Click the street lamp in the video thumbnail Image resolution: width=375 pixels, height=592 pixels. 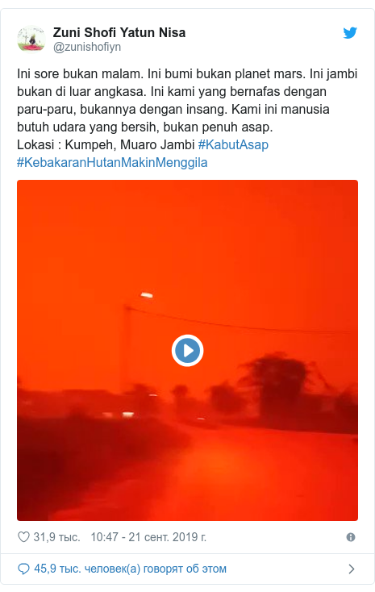(147, 295)
